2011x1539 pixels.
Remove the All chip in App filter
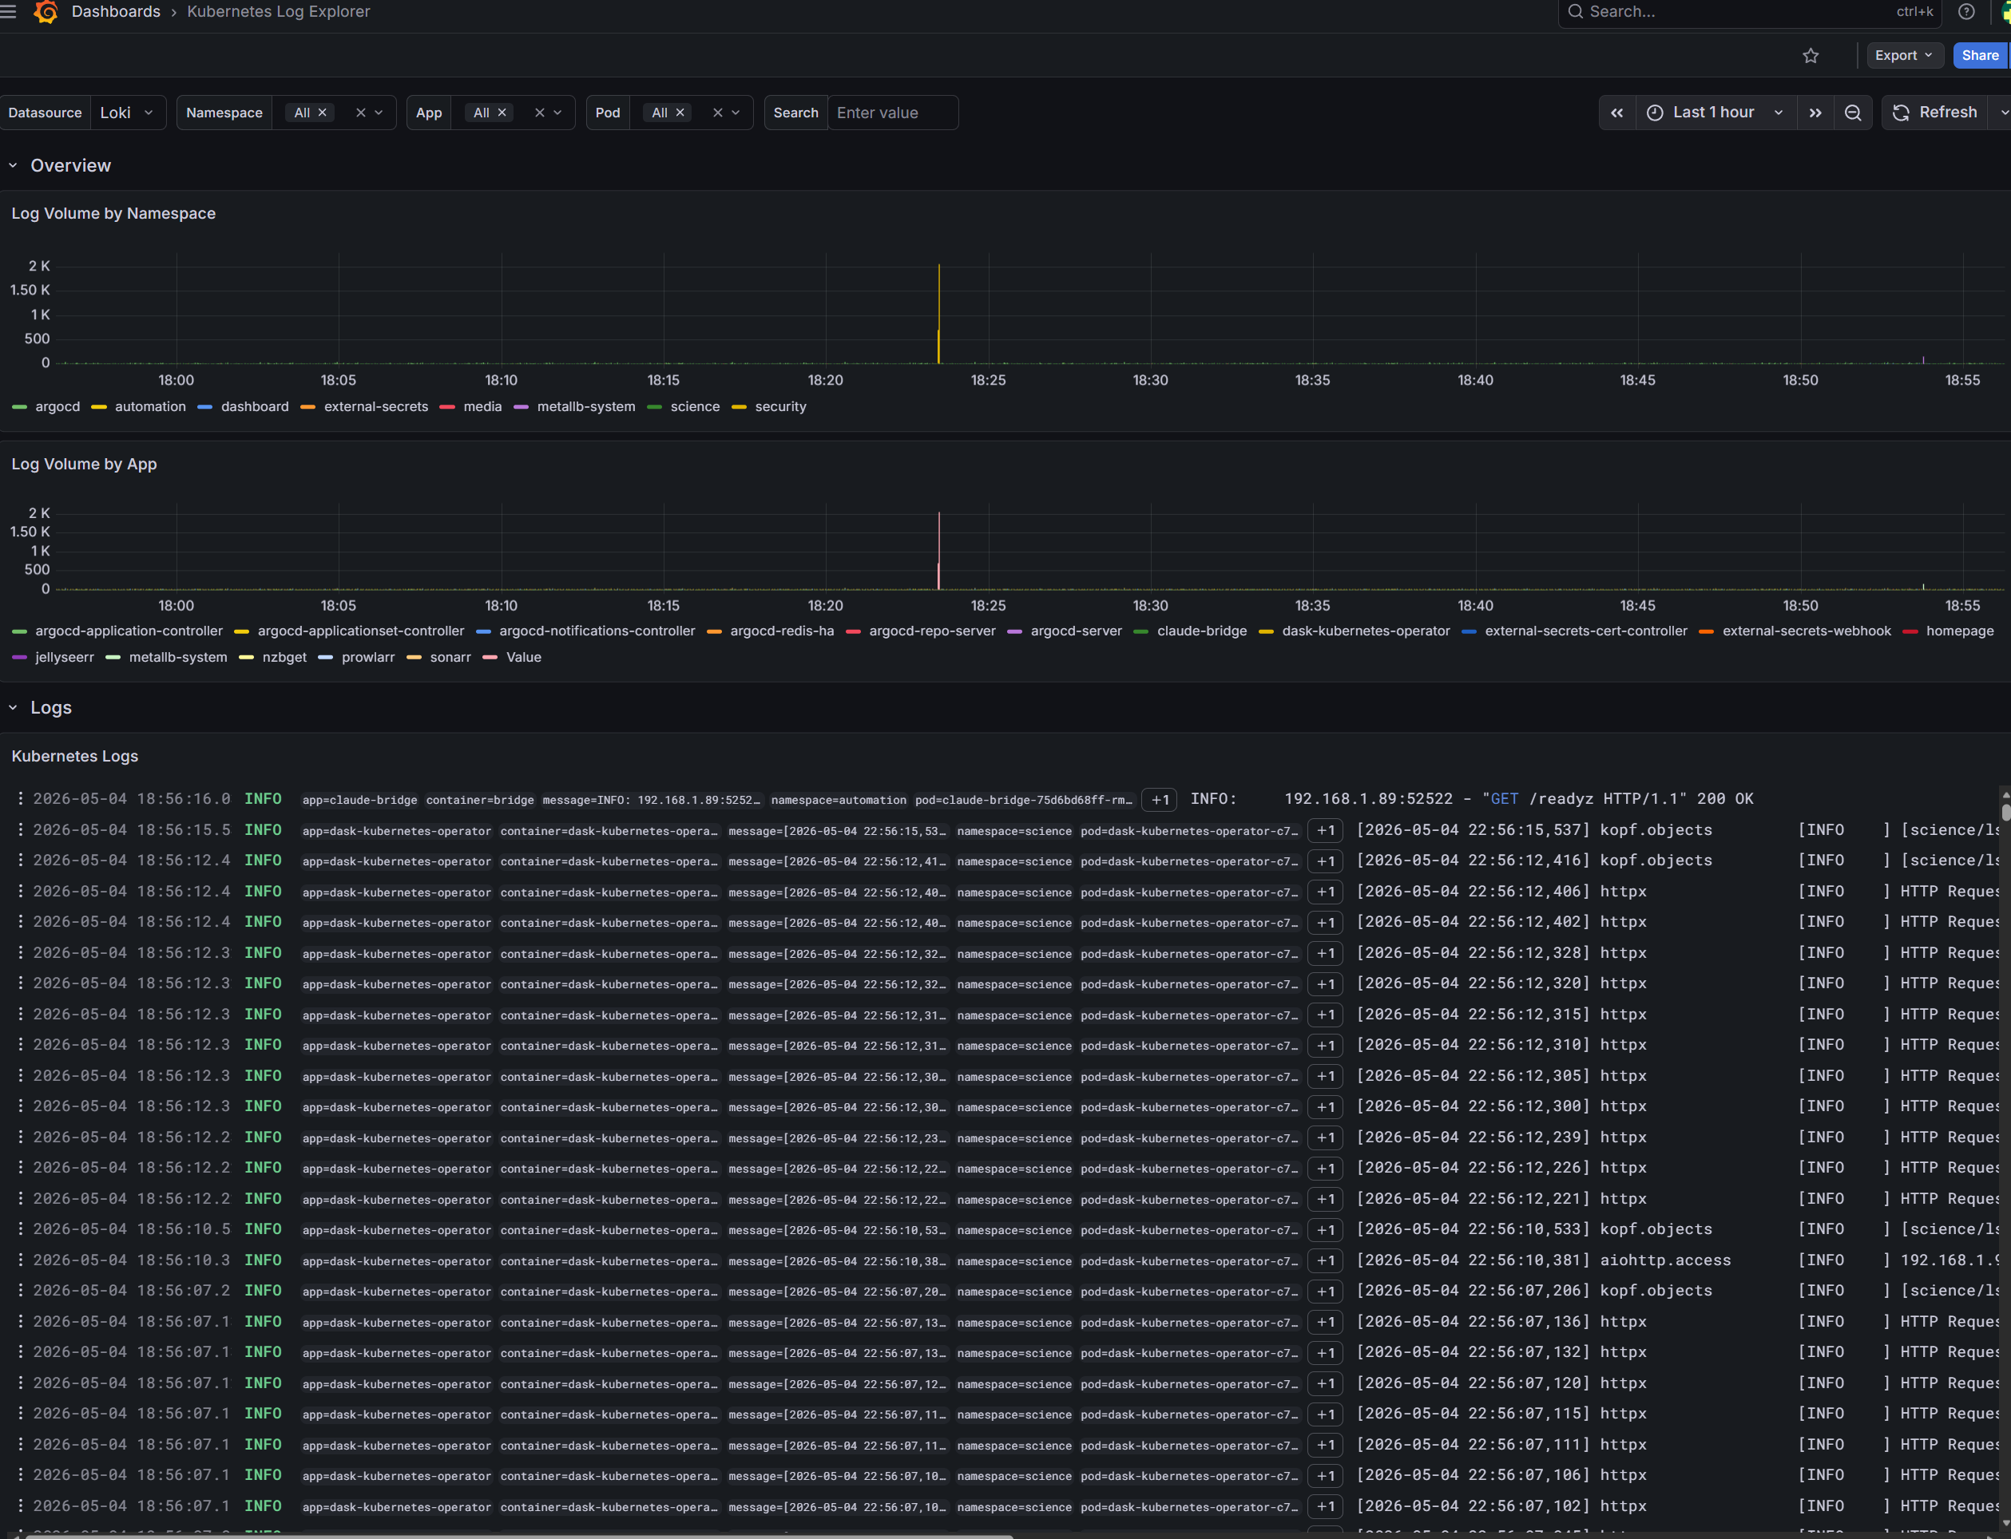point(502,113)
